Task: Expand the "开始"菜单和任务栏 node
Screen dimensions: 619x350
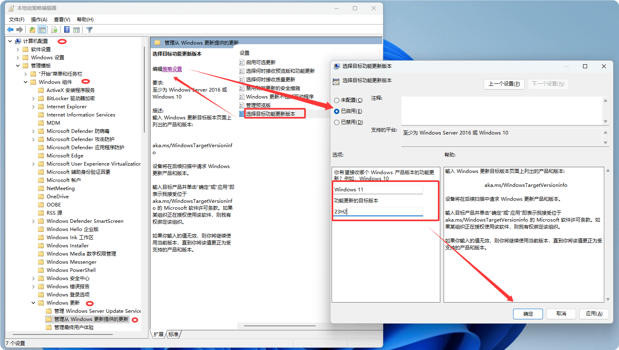Action: [26, 74]
